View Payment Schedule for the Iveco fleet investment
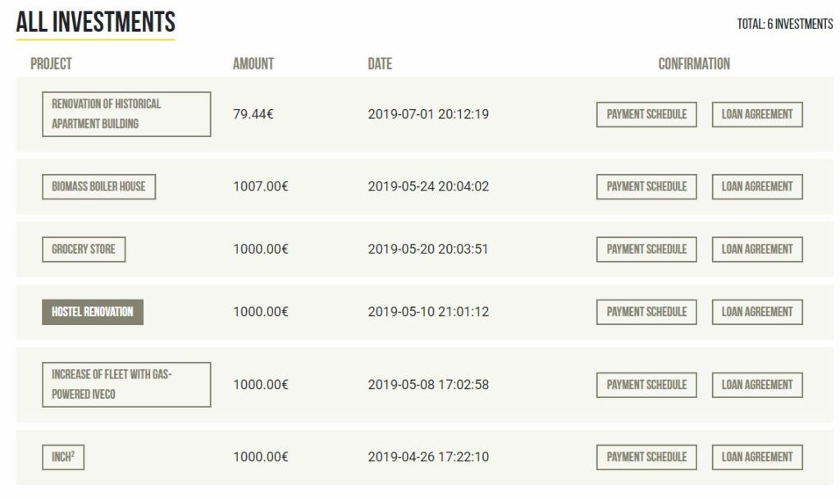 pos(646,385)
